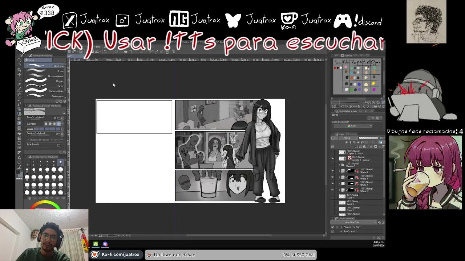Switch to the Capa layer tab

[x=341, y=134]
